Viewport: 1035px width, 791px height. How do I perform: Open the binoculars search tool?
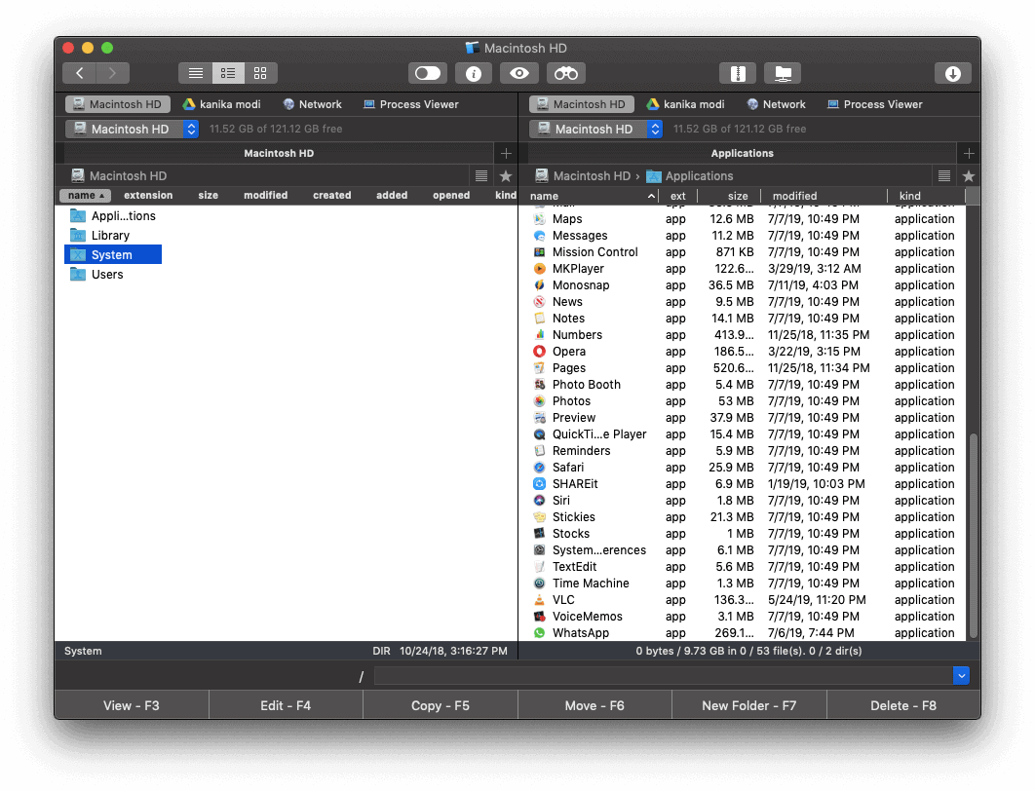click(565, 73)
